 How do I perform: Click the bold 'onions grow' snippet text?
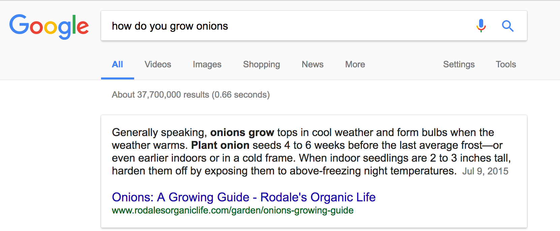tap(242, 132)
